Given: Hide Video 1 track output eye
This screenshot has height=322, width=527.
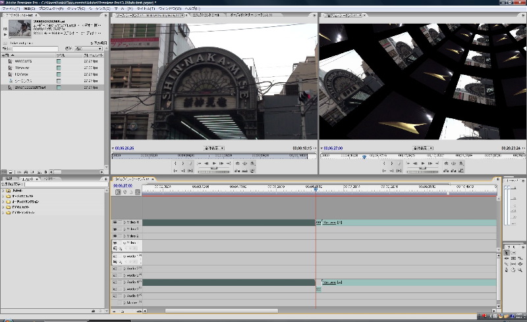Looking at the screenshot, I should tap(115, 242).
